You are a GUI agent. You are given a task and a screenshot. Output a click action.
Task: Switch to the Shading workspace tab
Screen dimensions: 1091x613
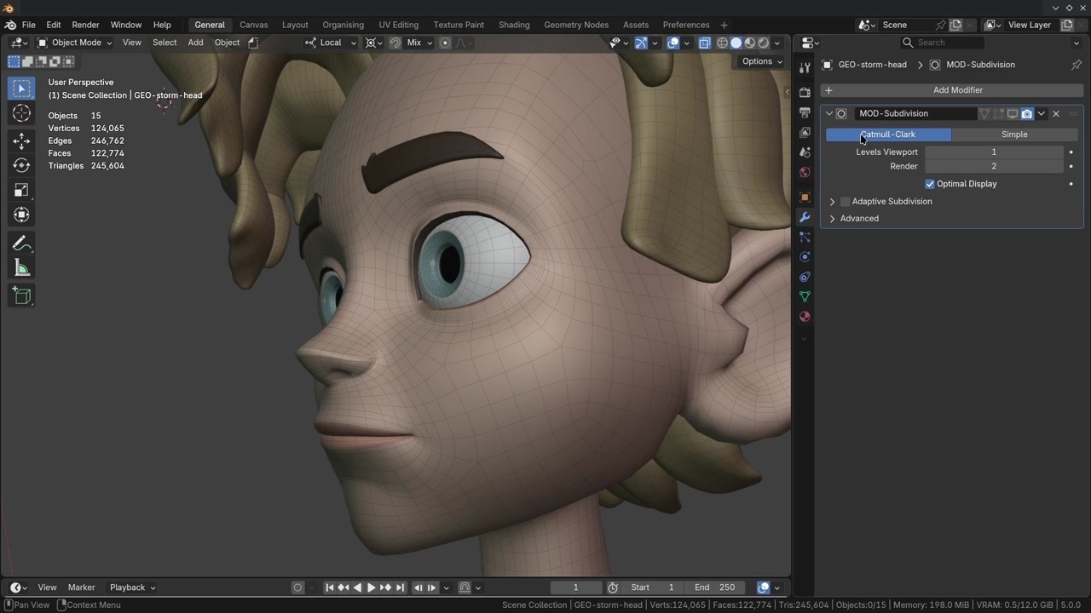point(514,25)
